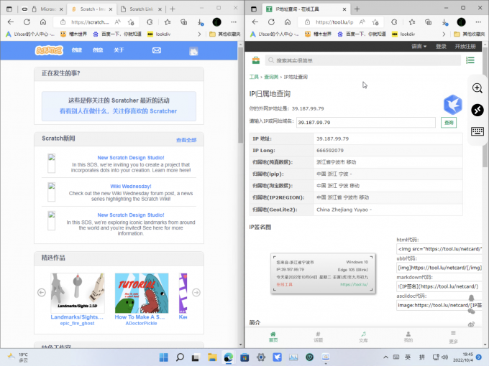This screenshot has height=366, width=489.
Task: Open tool.lu bottom Topics hashtag tab
Action: (x=318, y=337)
